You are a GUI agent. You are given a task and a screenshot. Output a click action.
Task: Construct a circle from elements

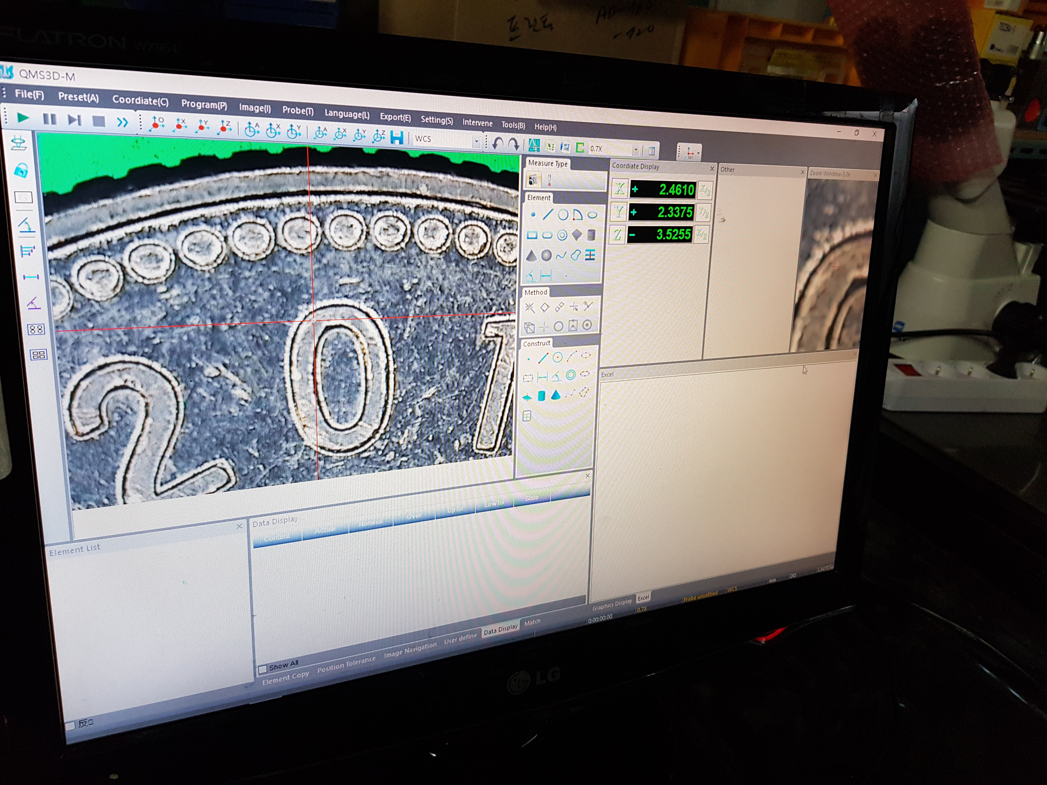(x=557, y=357)
